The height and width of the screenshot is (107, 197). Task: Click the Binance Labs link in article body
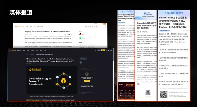pos(29,99)
